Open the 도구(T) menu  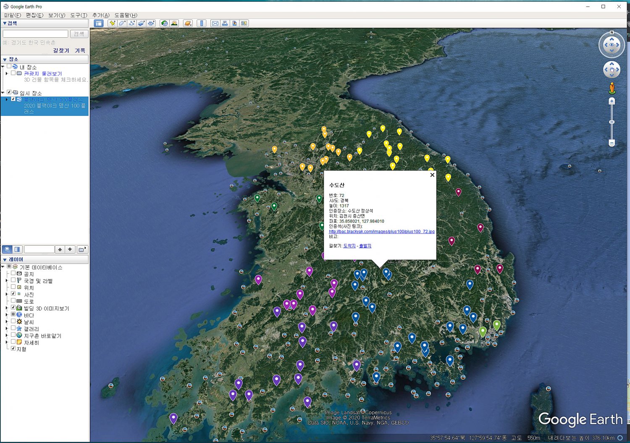79,15
